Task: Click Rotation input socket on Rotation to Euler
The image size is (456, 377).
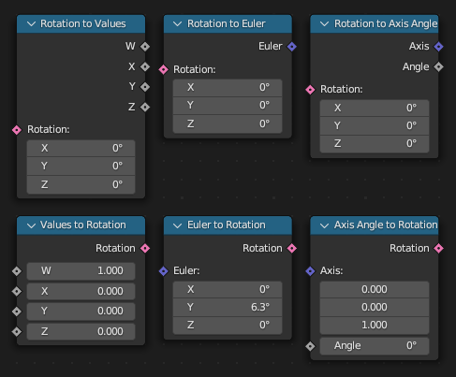Action: coord(164,69)
